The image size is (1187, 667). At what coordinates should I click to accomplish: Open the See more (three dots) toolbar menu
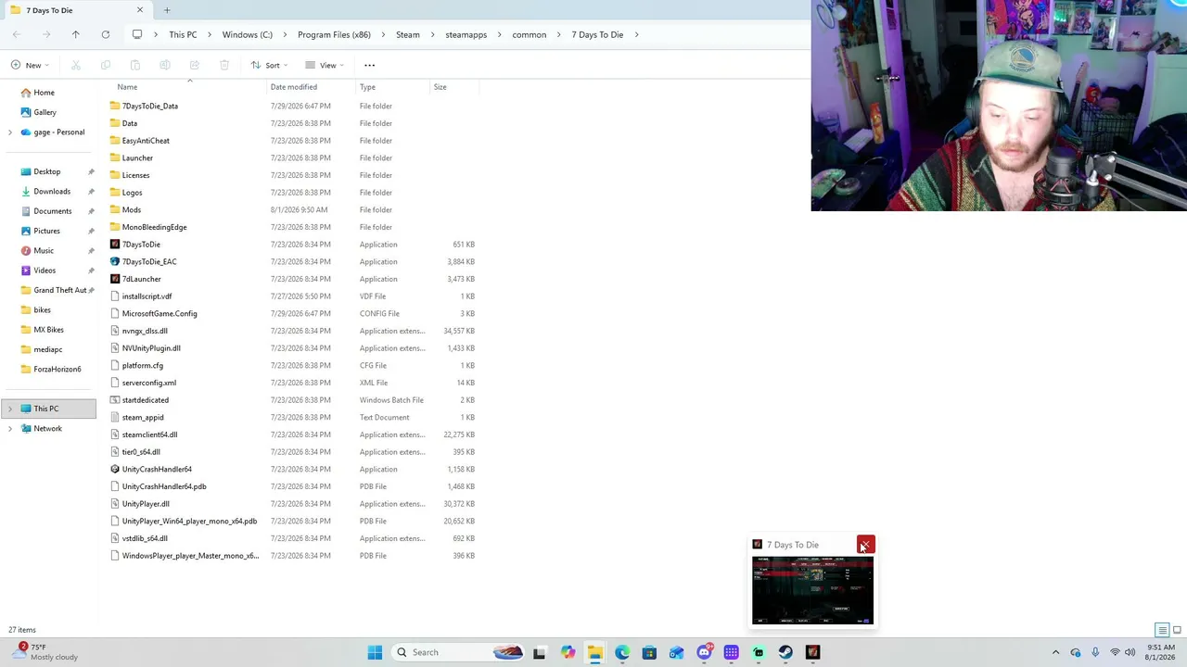pos(369,65)
